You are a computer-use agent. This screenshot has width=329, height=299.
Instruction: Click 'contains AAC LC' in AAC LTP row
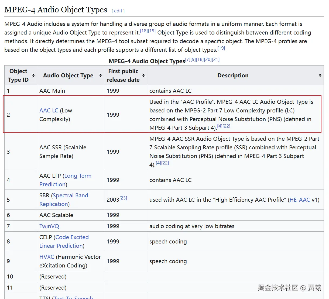(170, 180)
